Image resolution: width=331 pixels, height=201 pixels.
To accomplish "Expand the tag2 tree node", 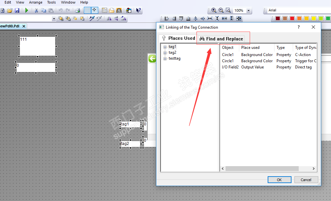I will [165, 53].
